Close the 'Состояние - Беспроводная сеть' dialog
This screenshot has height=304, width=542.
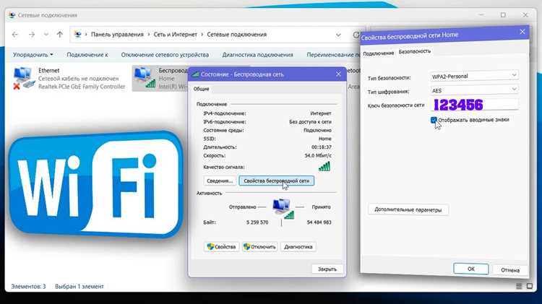pyautogui.click(x=338, y=74)
